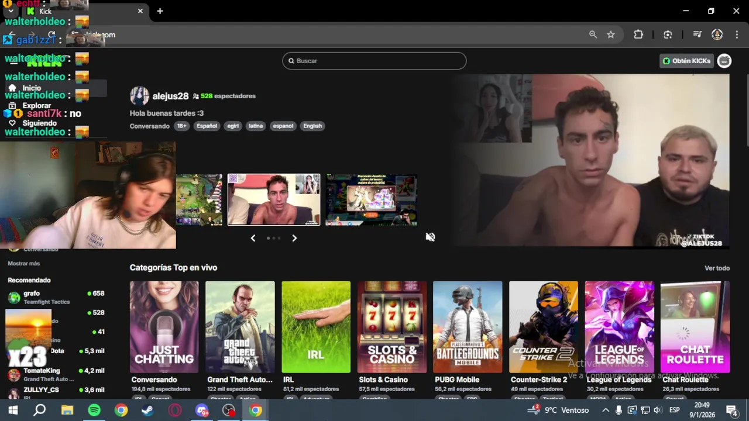Expand the list with Mostrar más
This screenshot has width=749, height=421.
point(24,264)
